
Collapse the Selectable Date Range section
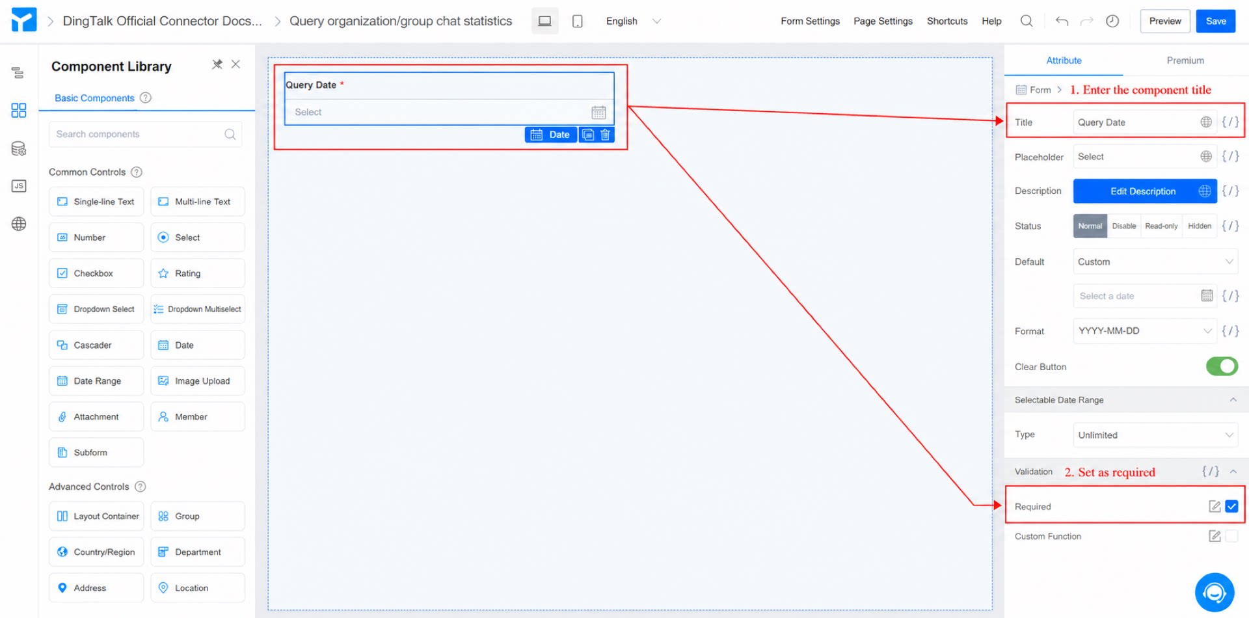coord(1233,399)
